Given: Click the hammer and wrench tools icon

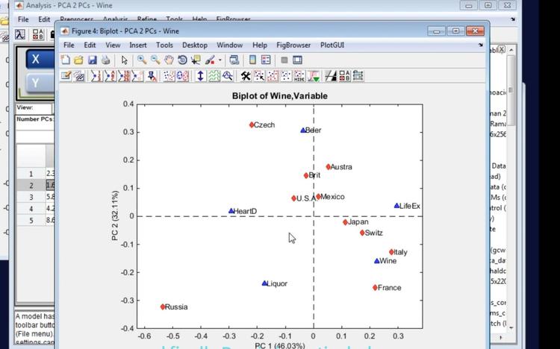Looking at the screenshot, I should point(246,76).
